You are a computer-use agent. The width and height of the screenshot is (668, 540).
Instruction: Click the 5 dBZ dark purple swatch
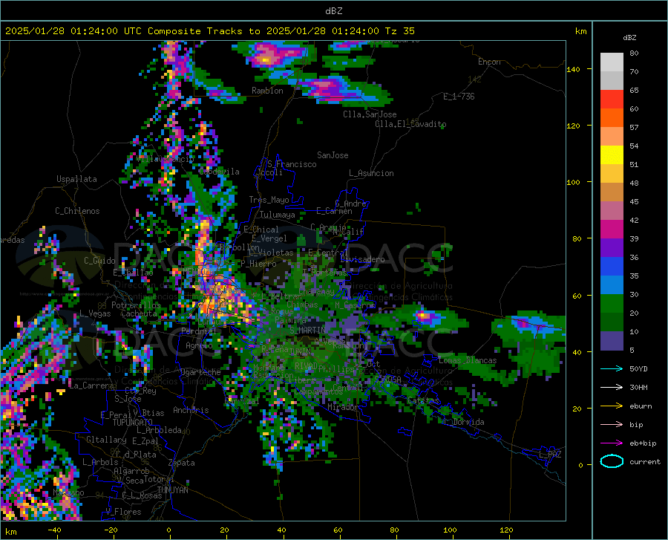pos(612,341)
